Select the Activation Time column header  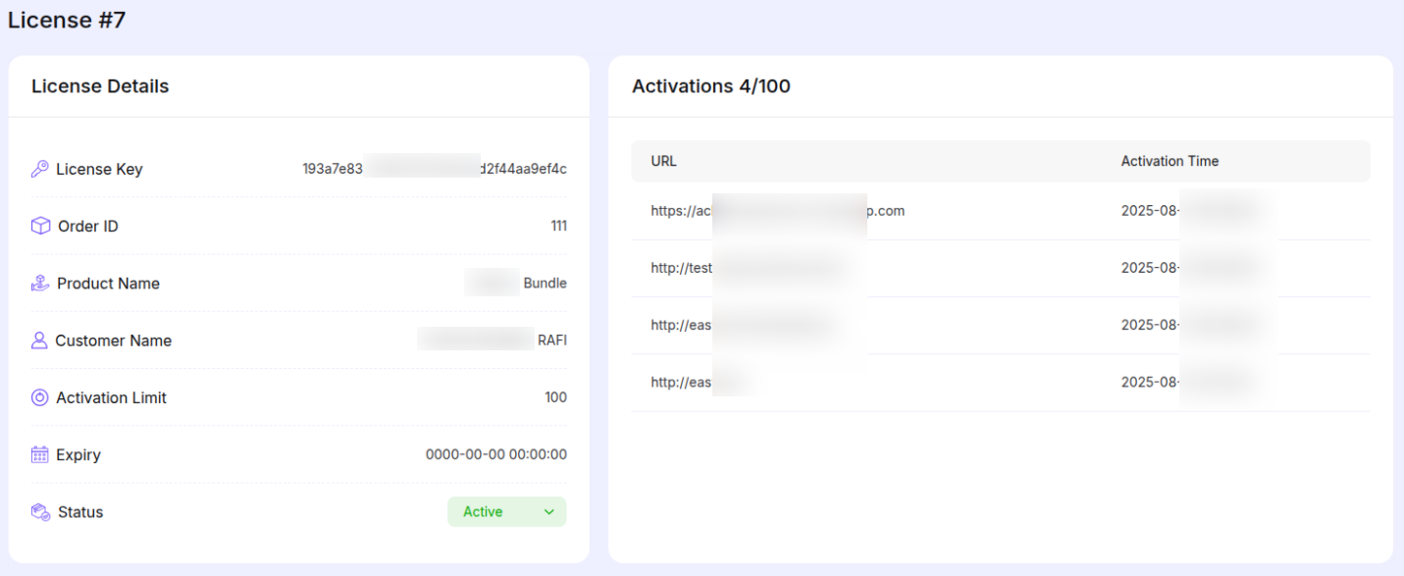coord(1170,161)
